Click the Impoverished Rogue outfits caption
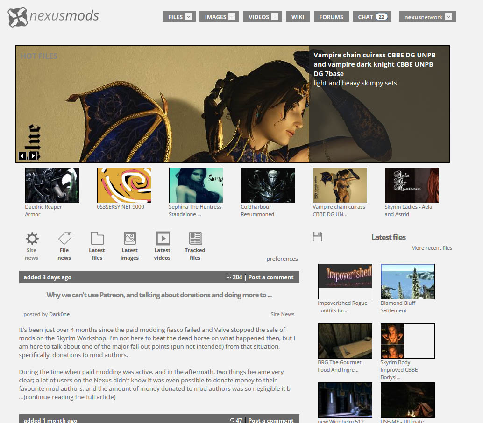Viewport: 483px width, 423px height. click(342, 307)
